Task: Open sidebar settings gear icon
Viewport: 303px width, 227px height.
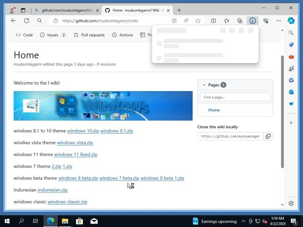Action: pyautogui.click(x=291, y=203)
